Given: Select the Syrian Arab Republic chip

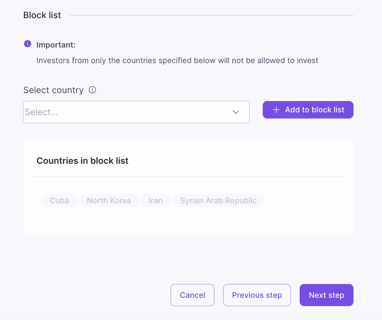Looking at the screenshot, I should [218, 201].
